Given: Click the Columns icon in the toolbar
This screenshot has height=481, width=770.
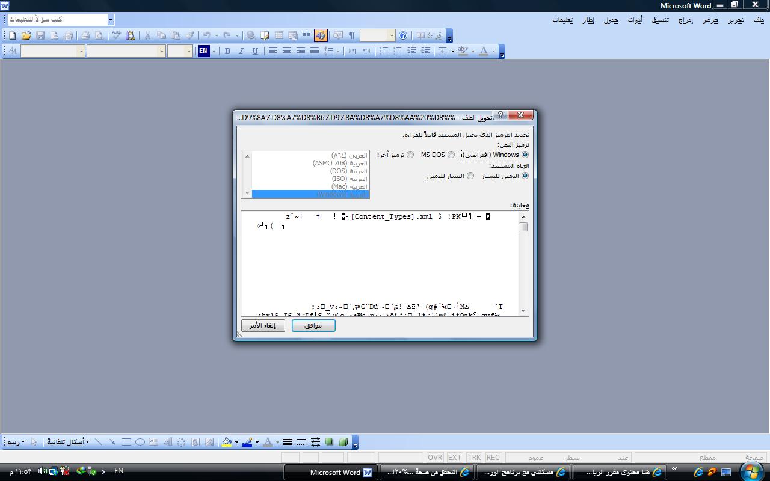Looking at the screenshot, I should [x=306, y=35].
